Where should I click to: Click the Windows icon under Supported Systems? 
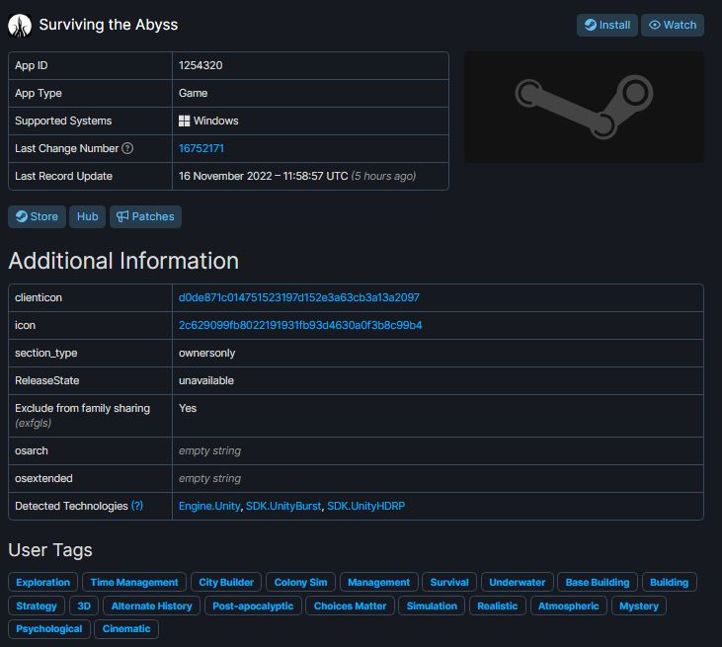[x=185, y=121]
